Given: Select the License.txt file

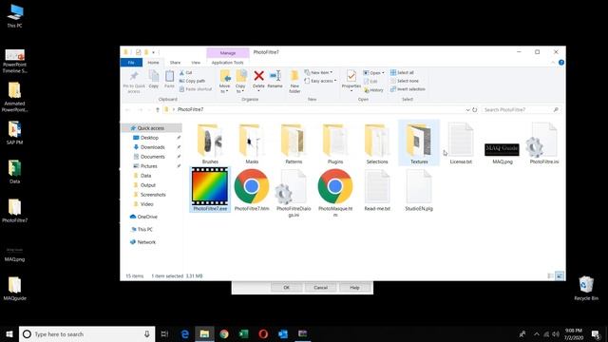Looking at the screenshot, I should tap(461, 143).
